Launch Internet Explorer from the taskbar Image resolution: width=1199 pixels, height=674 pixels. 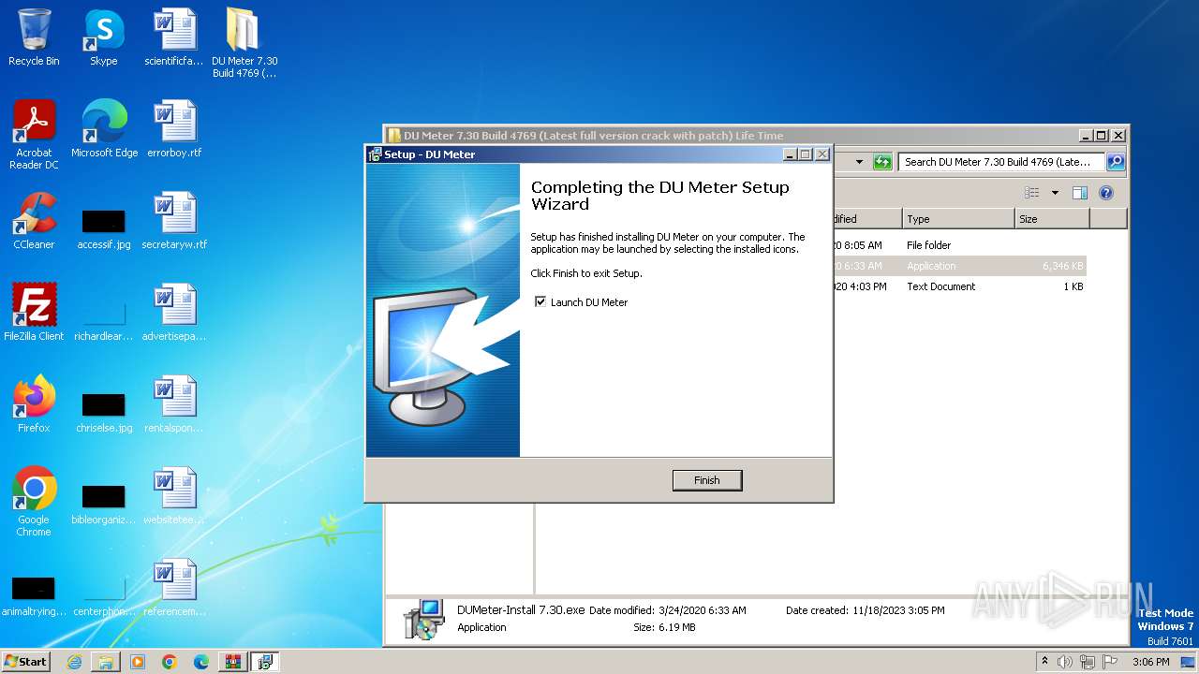click(x=74, y=662)
